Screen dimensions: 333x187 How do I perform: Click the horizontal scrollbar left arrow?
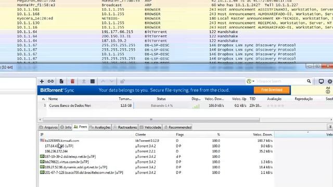coord(40,119)
